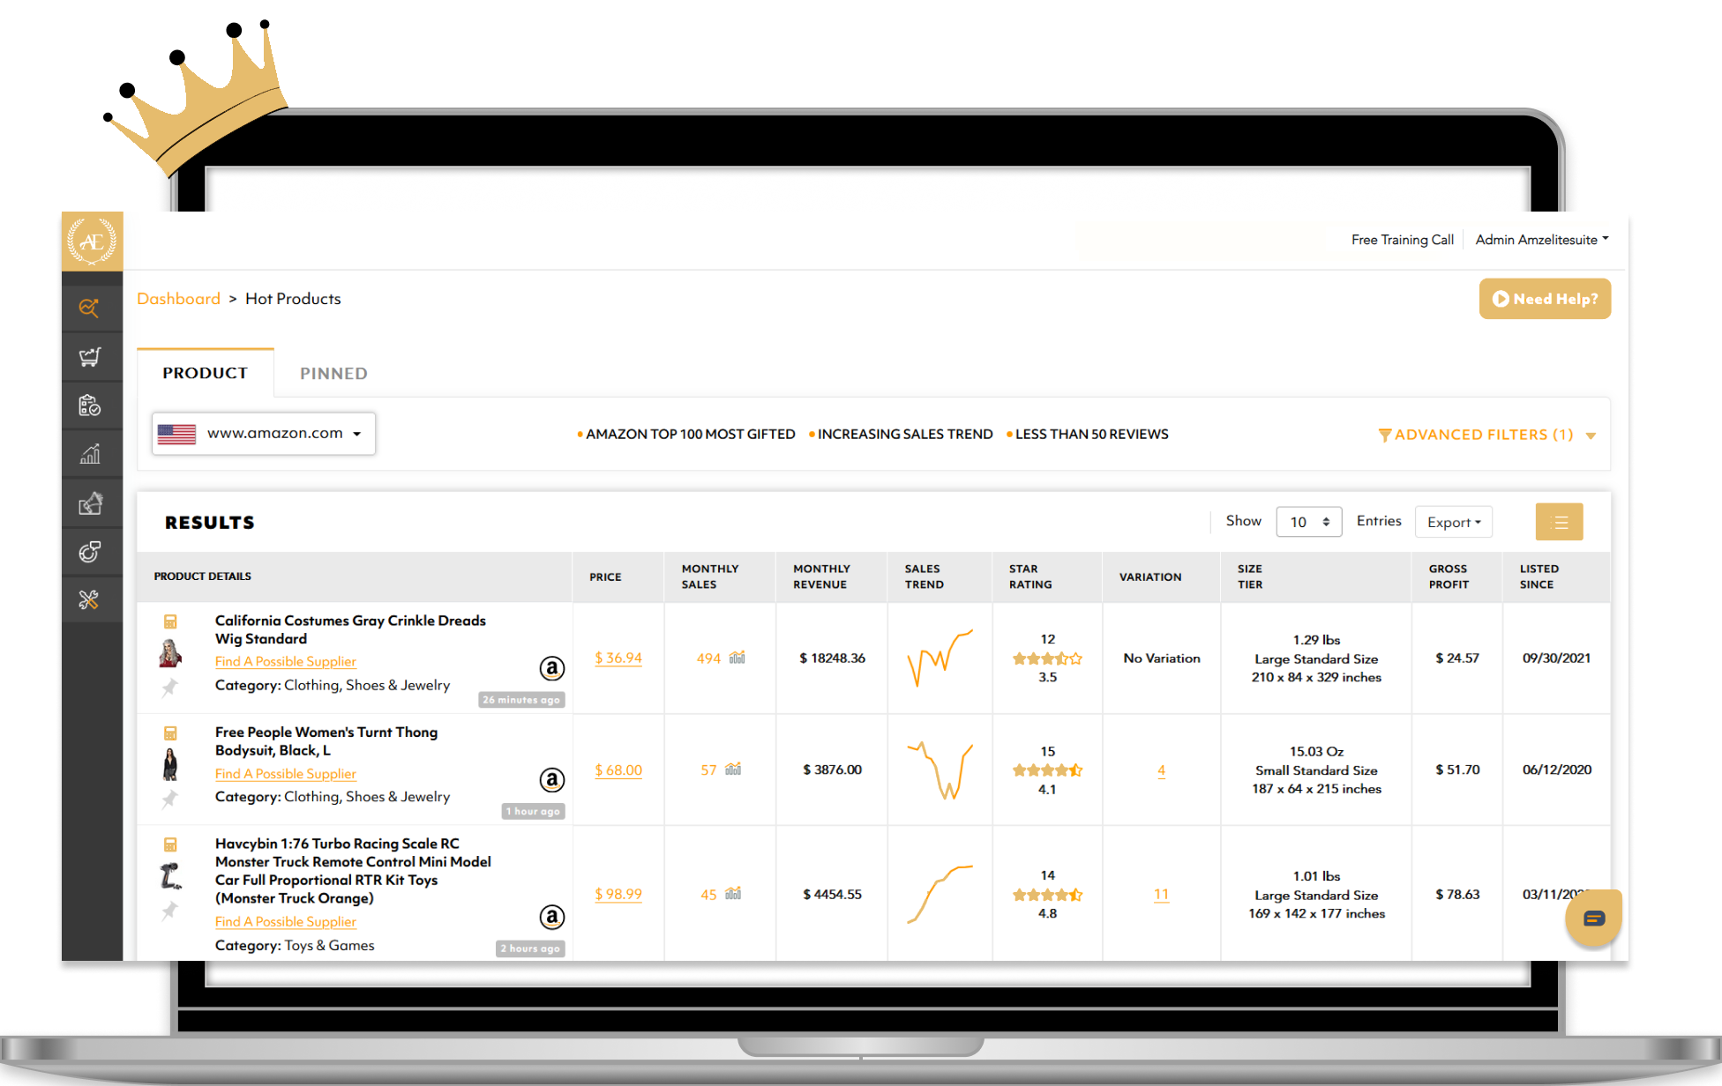Open the coin refresh sidebar icon
This screenshot has width=1722, height=1086.
(90, 552)
